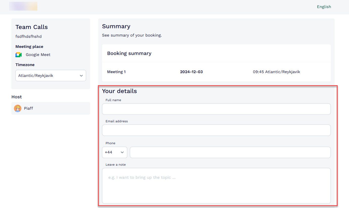The width and height of the screenshot is (349, 208).
Task: Open the +44 phone country code selector
Action: [114, 152]
